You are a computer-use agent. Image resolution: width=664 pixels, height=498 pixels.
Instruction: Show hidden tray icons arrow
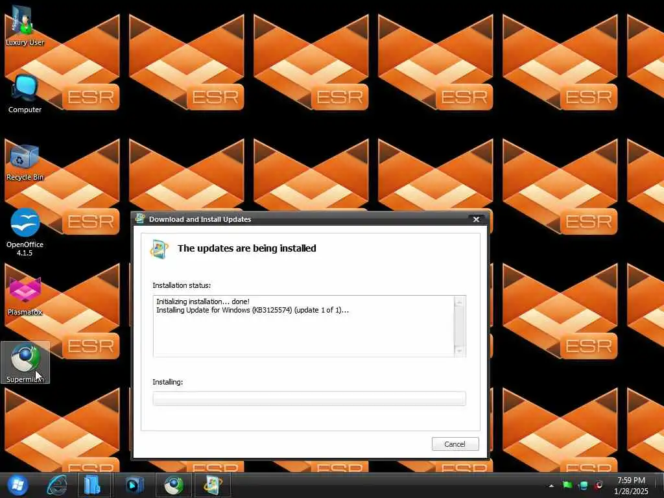[x=551, y=486]
